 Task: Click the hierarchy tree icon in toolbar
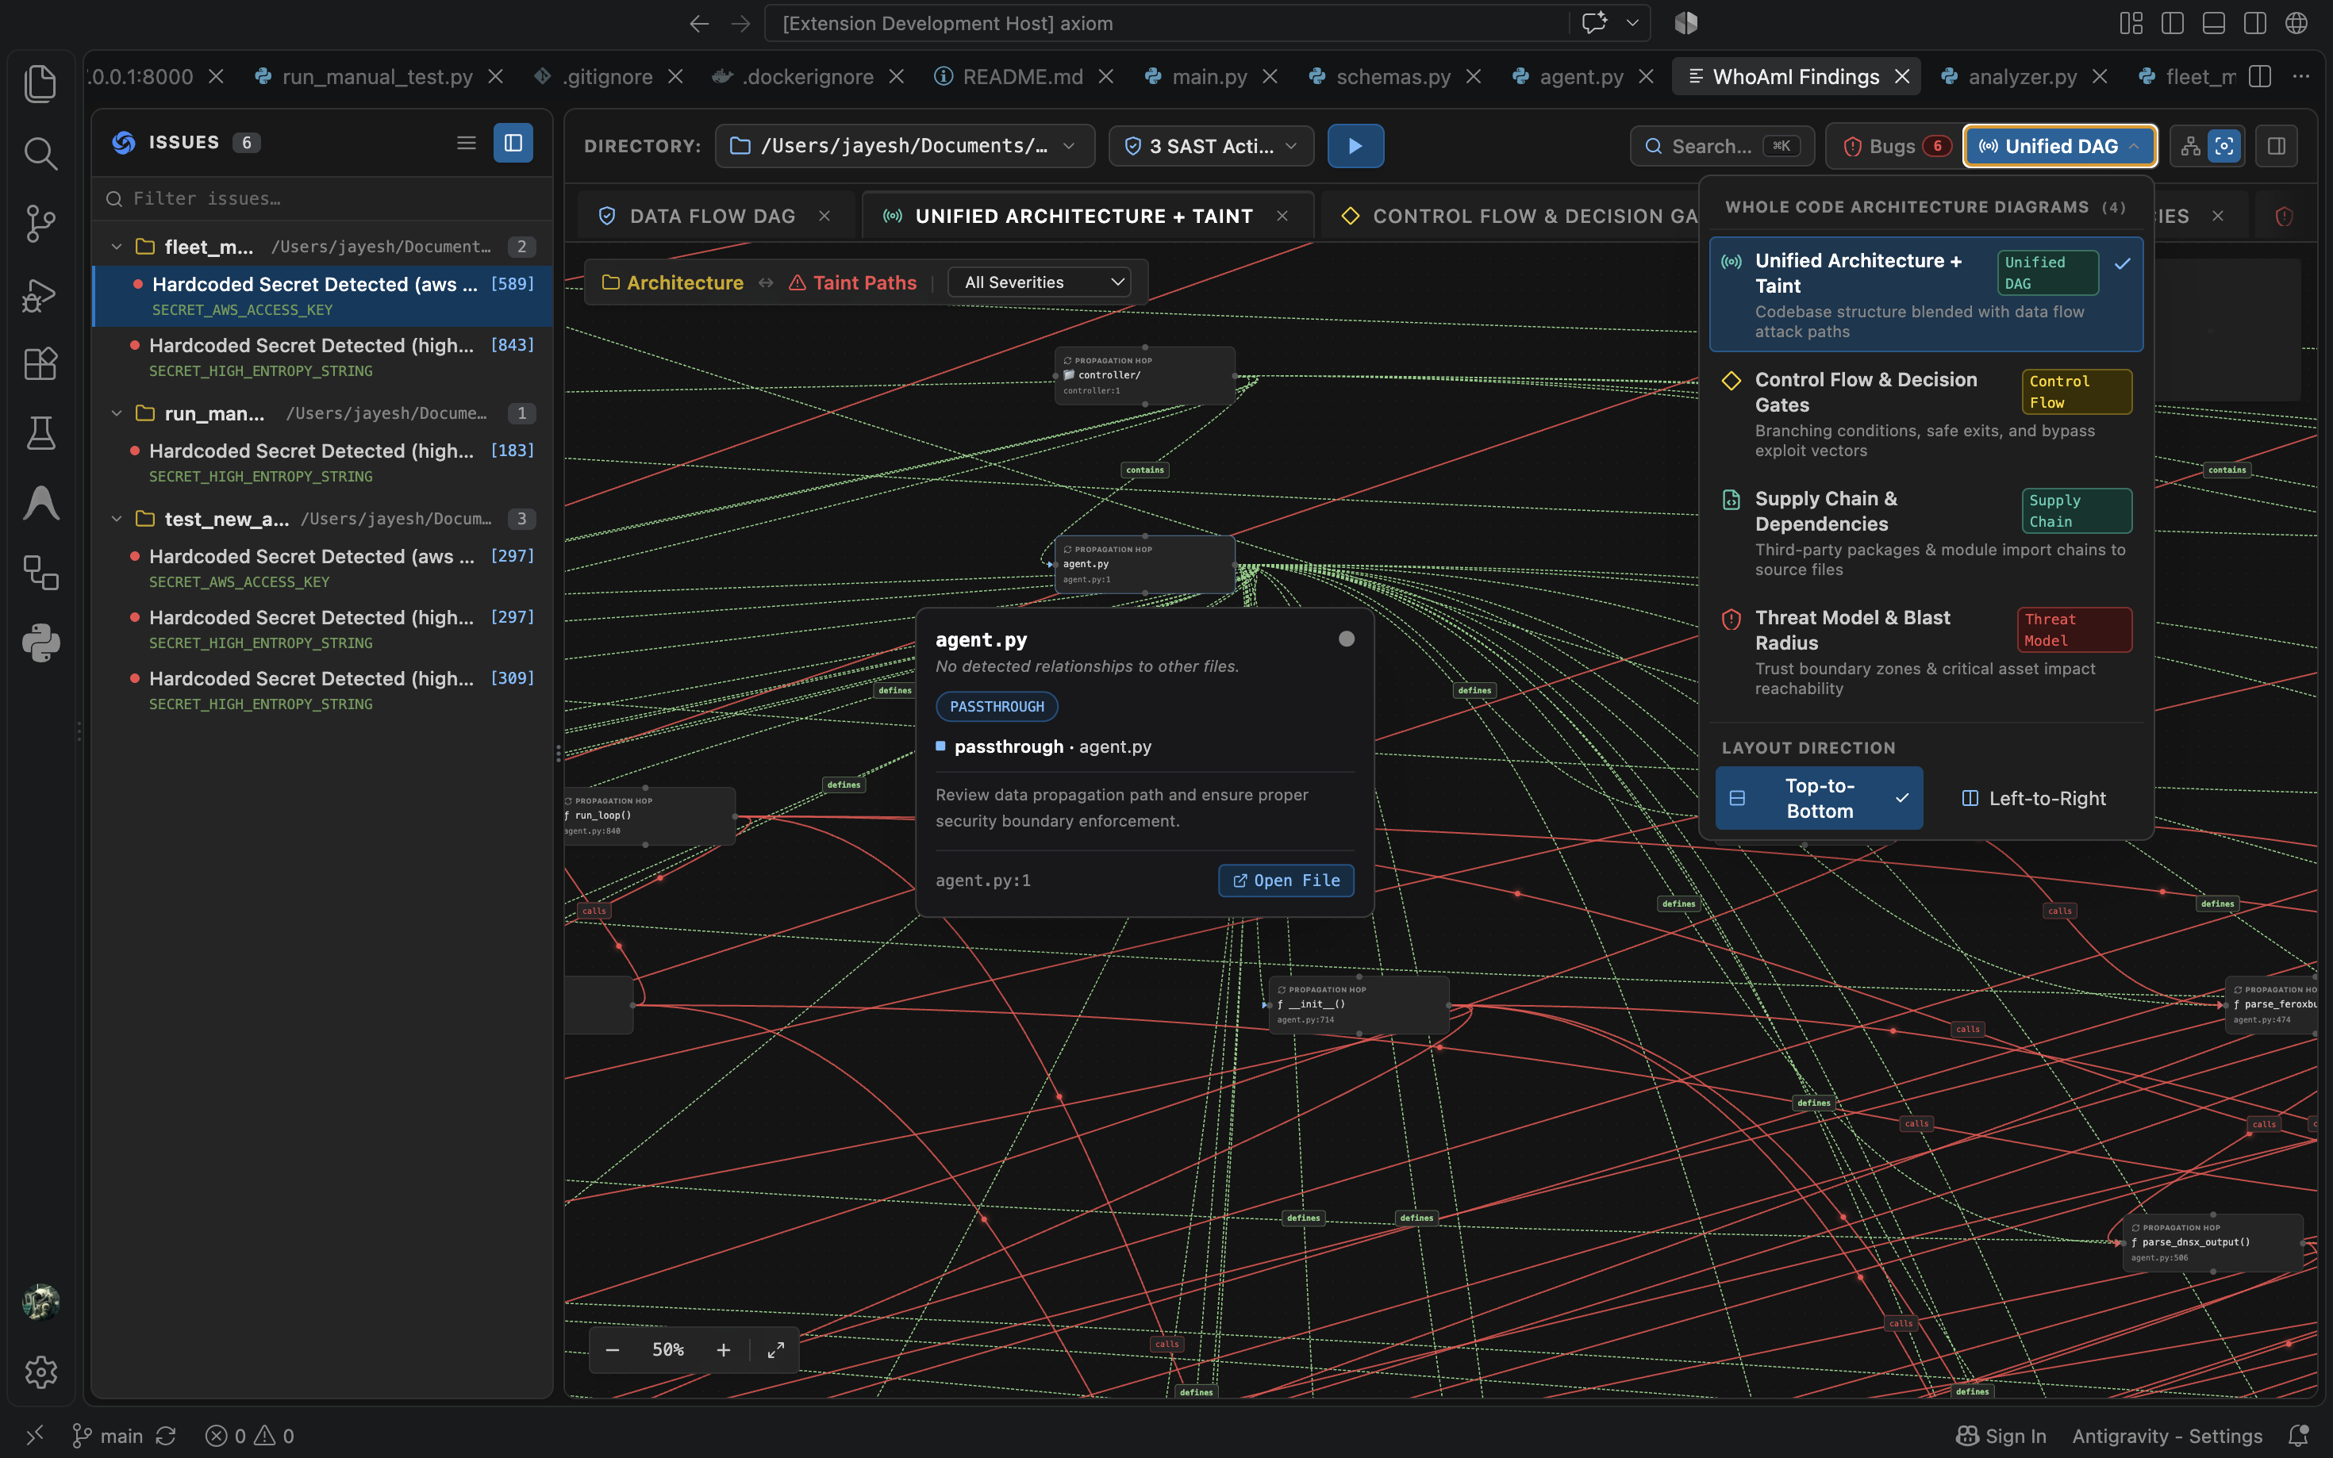(2191, 146)
